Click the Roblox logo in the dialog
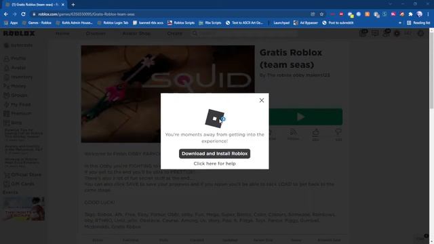 214,119
